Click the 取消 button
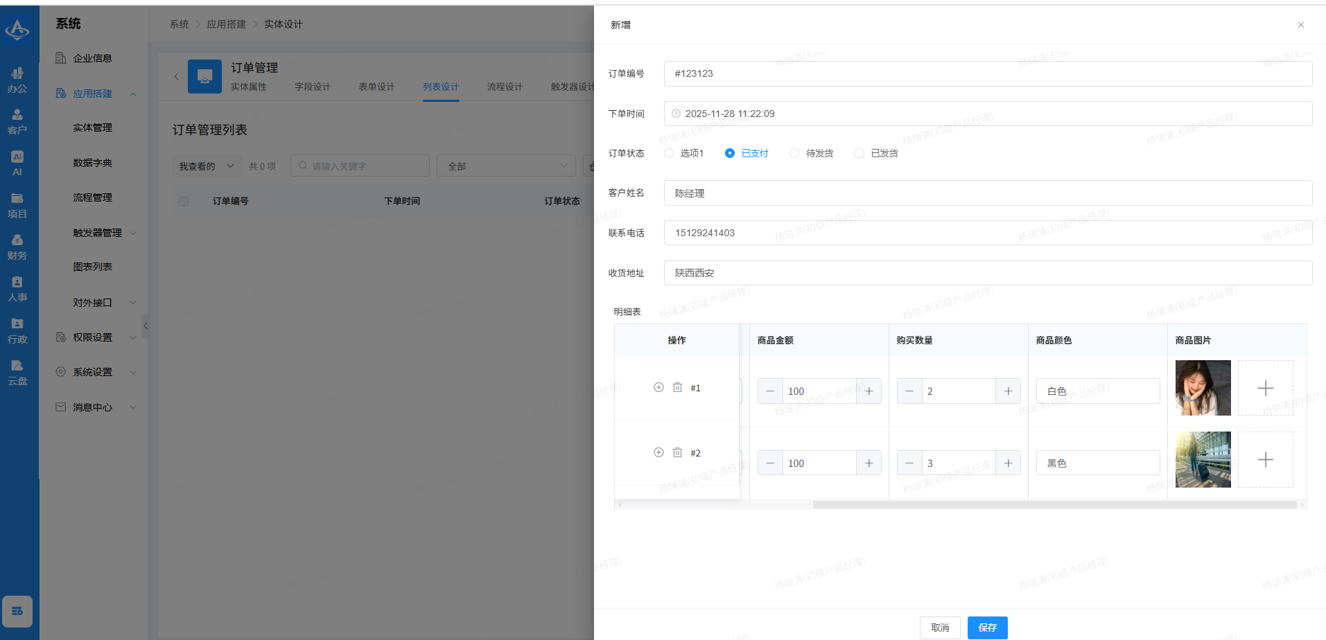 (x=939, y=628)
